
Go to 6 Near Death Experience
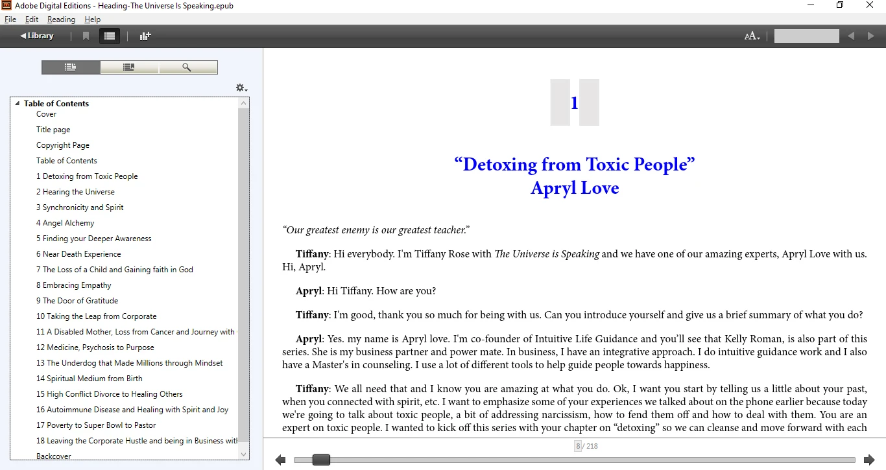(78, 254)
